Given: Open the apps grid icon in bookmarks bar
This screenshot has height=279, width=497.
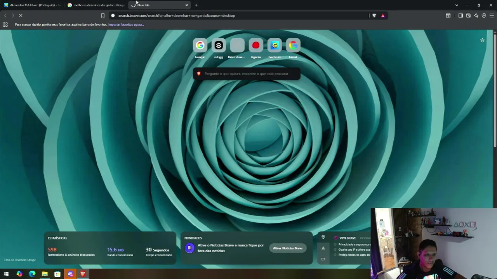Looking at the screenshot, I should (x=5, y=24).
